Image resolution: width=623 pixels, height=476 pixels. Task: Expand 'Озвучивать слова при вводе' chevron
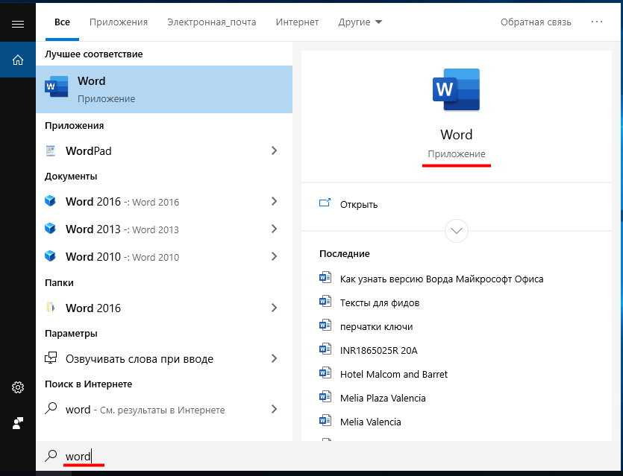[274, 358]
